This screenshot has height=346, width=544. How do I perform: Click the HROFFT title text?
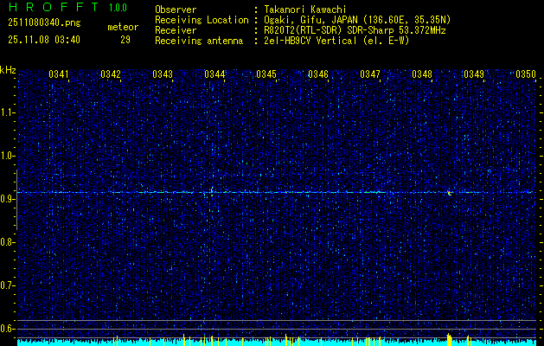click(x=54, y=7)
